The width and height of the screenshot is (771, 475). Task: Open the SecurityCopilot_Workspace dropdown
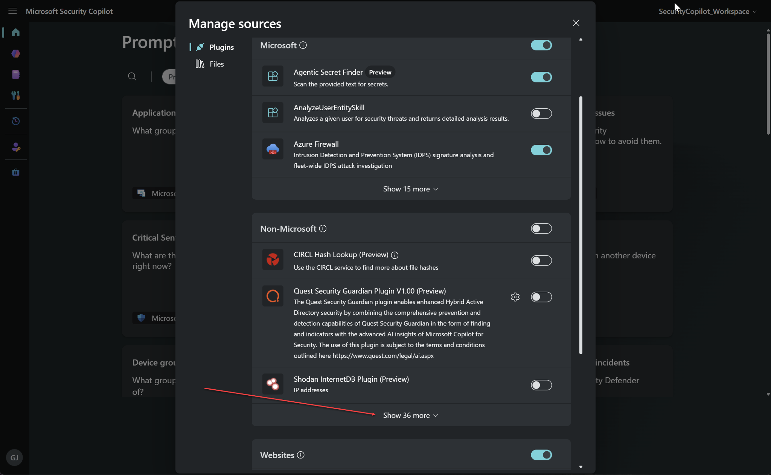tap(707, 11)
